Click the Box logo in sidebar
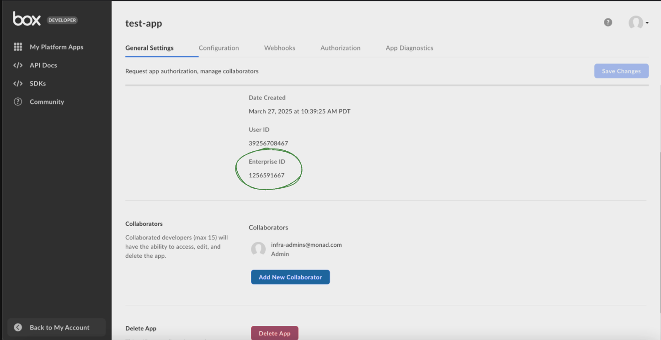This screenshot has height=340, width=661. click(27, 19)
